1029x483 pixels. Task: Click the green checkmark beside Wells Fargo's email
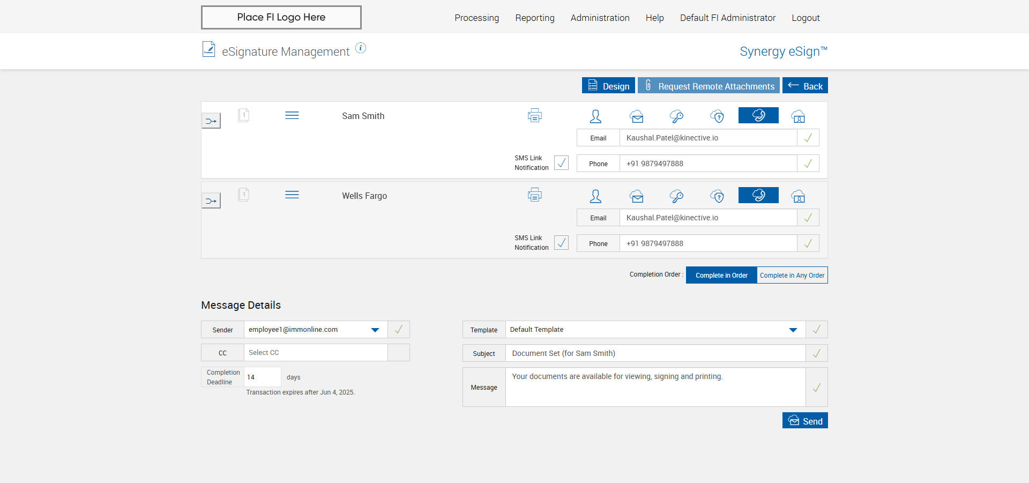(808, 218)
